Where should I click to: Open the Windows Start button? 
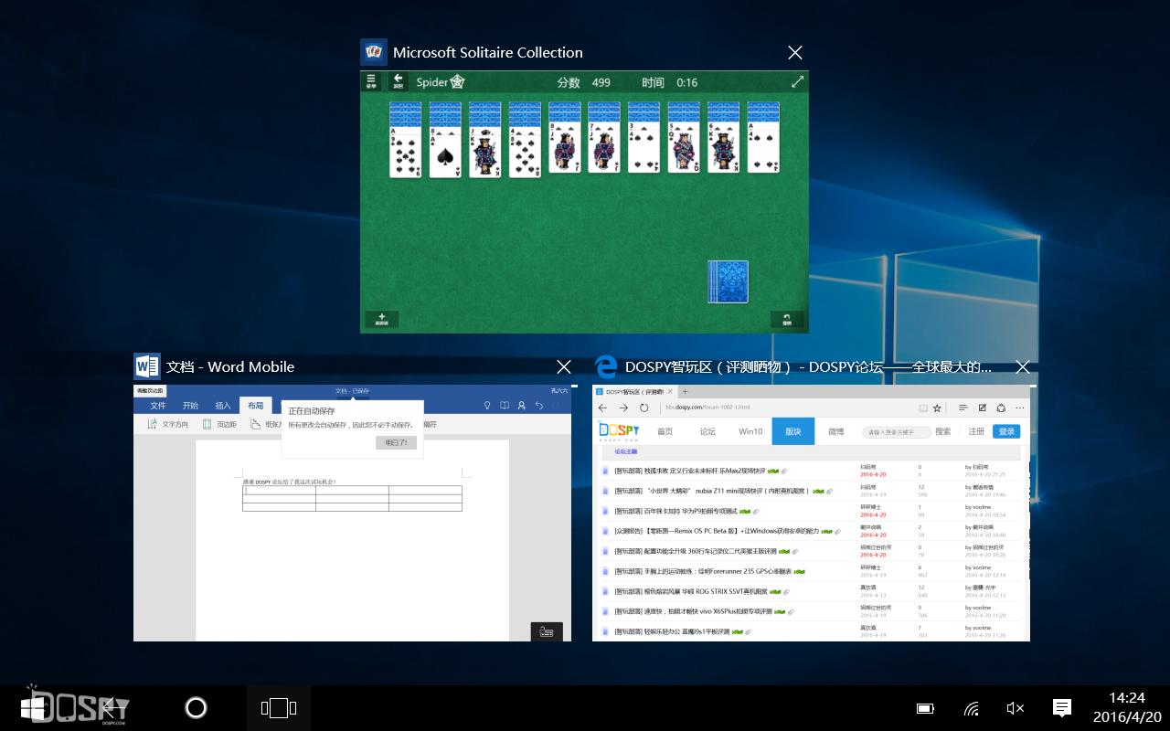tap(35, 708)
